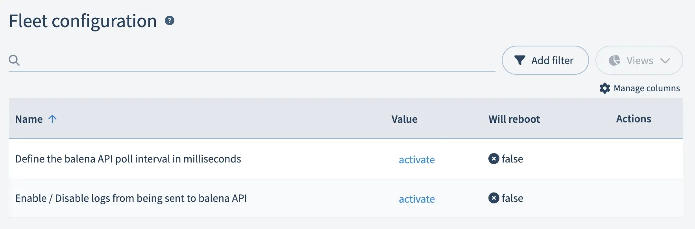This screenshot has width=695, height=229.
Task: Click the false icon for poll interval row
Action: [x=494, y=159]
